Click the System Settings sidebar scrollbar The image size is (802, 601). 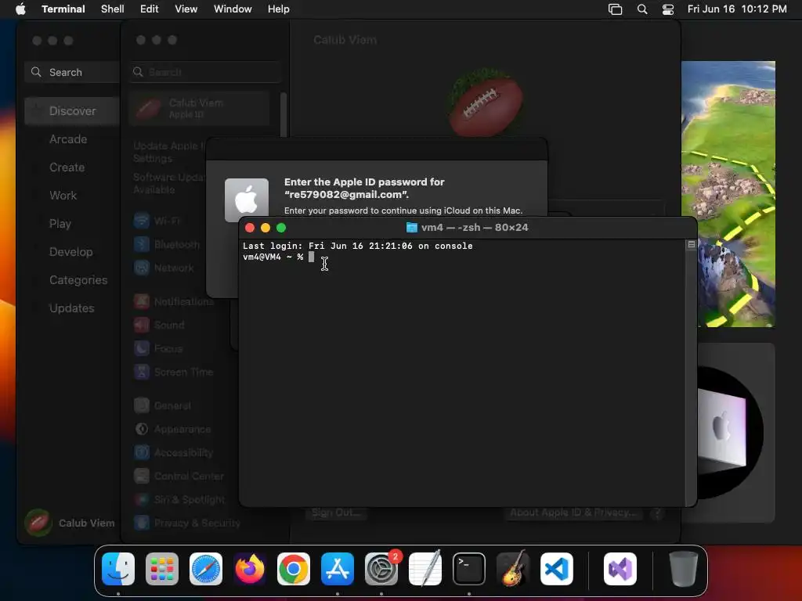pos(284,115)
